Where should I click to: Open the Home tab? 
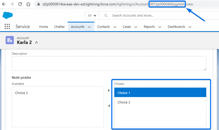(43, 27)
